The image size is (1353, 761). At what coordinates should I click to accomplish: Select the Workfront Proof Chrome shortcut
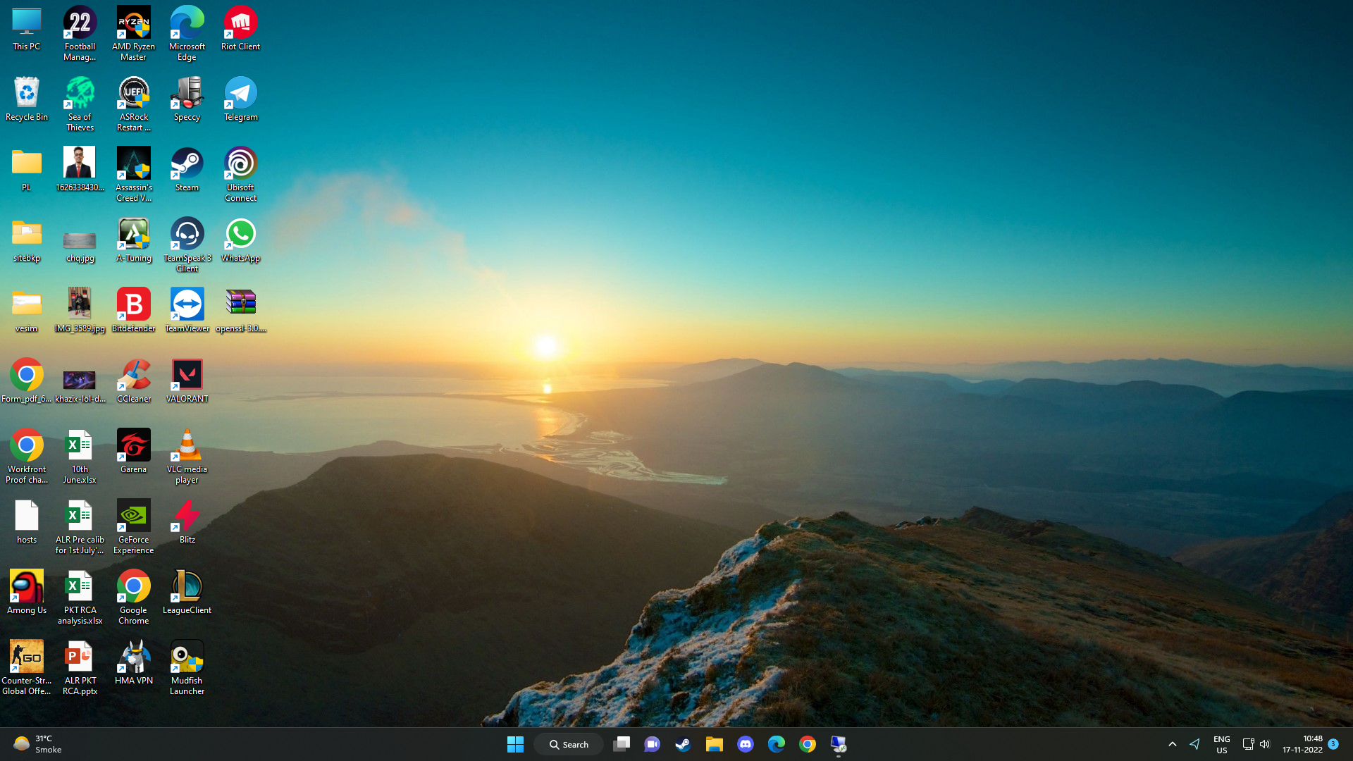click(x=27, y=457)
